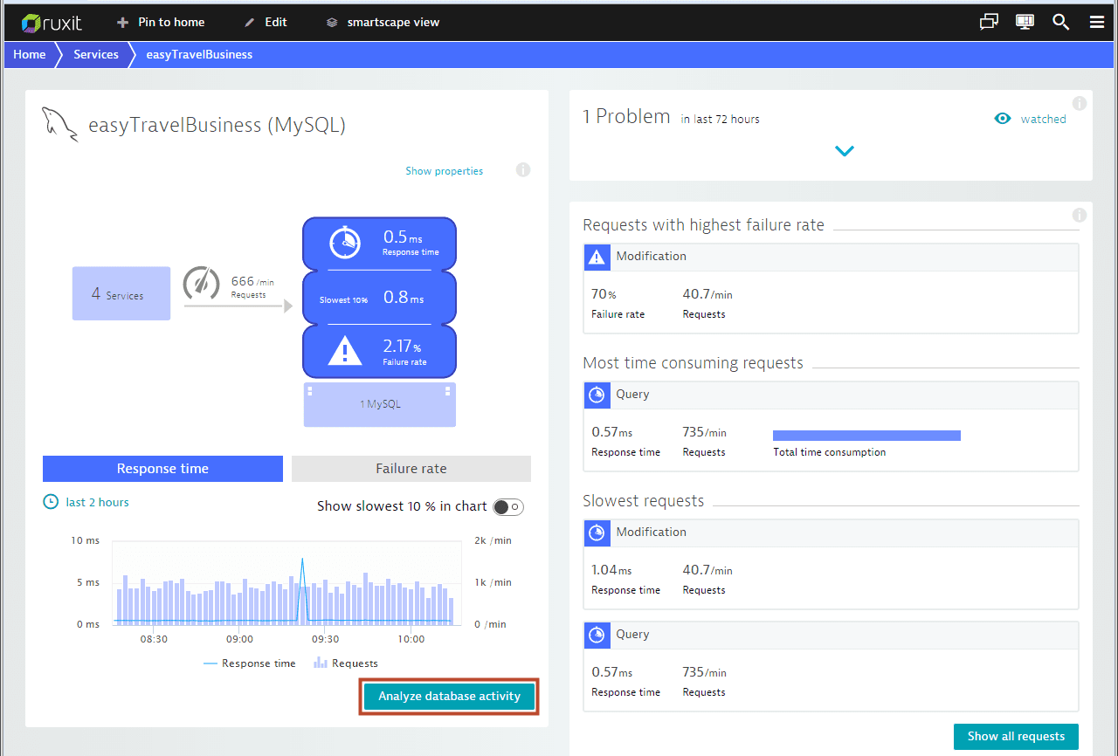Select the 2.17% Failure rate tile
Screen dimensions: 1118x756
(379, 352)
